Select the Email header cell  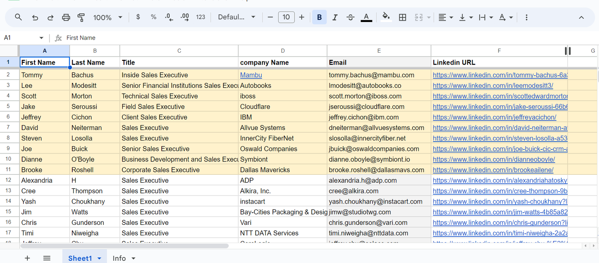coord(379,62)
